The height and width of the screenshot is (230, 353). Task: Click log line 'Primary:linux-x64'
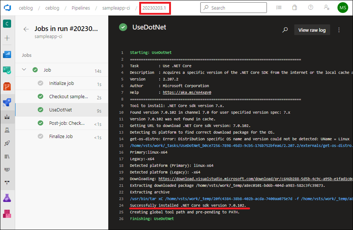(148, 152)
